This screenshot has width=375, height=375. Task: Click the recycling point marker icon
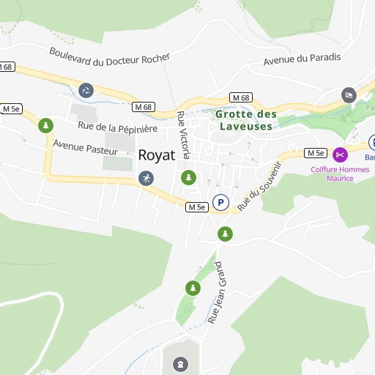coord(86,91)
